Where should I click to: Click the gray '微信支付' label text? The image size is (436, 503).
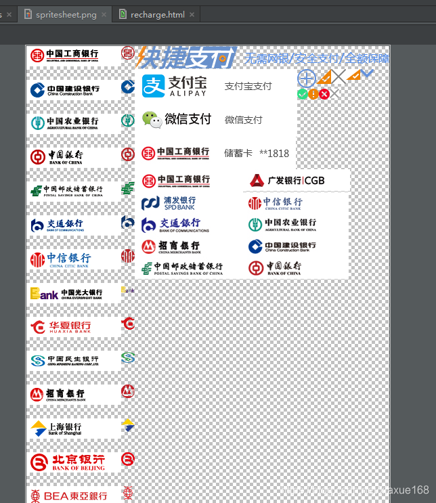[x=244, y=120]
